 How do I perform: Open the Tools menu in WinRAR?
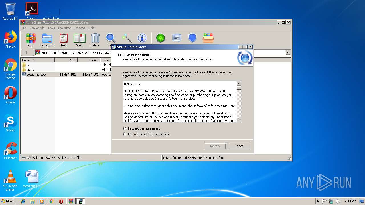[x=51, y=28]
